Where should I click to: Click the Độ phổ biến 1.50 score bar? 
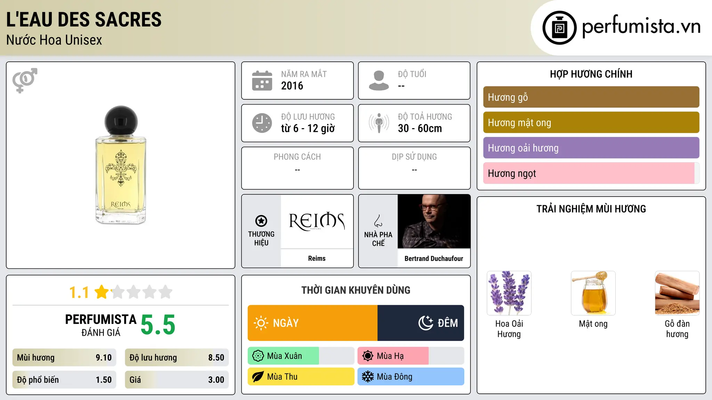point(64,380)
